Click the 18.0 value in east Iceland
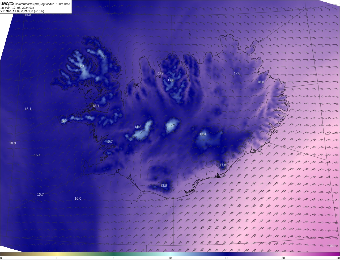 [261, 82]
